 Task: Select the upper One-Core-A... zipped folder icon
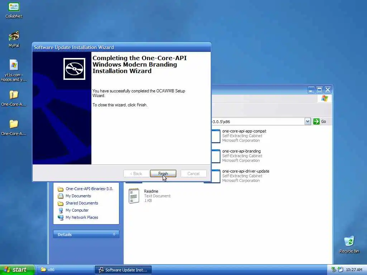(x=14, y=98)
